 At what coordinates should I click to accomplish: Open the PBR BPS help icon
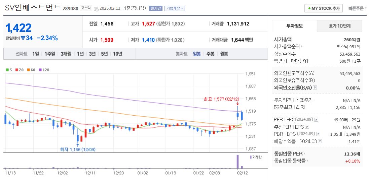pos(318,134)
